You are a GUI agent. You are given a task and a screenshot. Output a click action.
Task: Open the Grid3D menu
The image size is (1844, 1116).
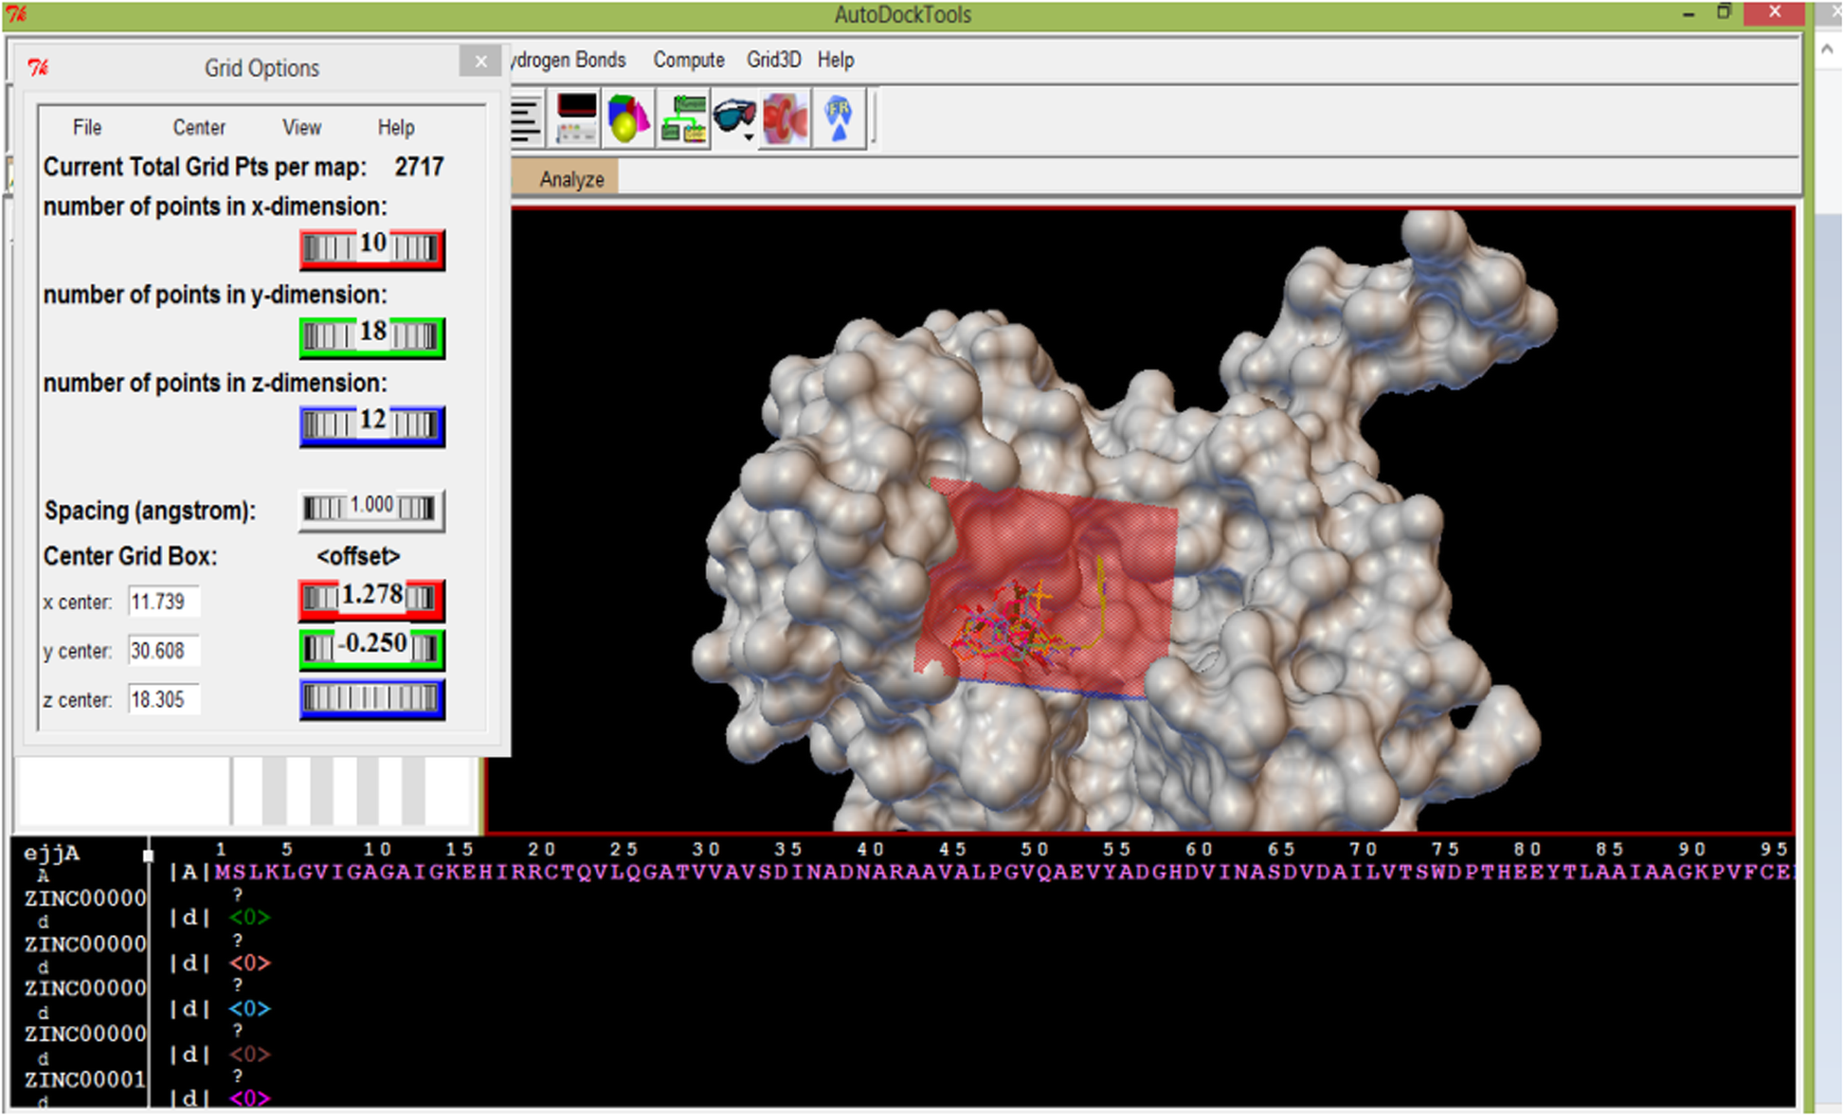[x=773, y=60]
